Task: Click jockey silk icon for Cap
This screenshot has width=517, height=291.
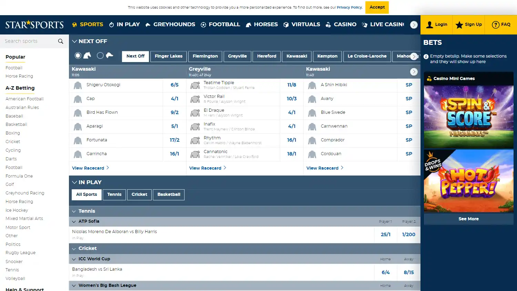Action: click(78, 99)
